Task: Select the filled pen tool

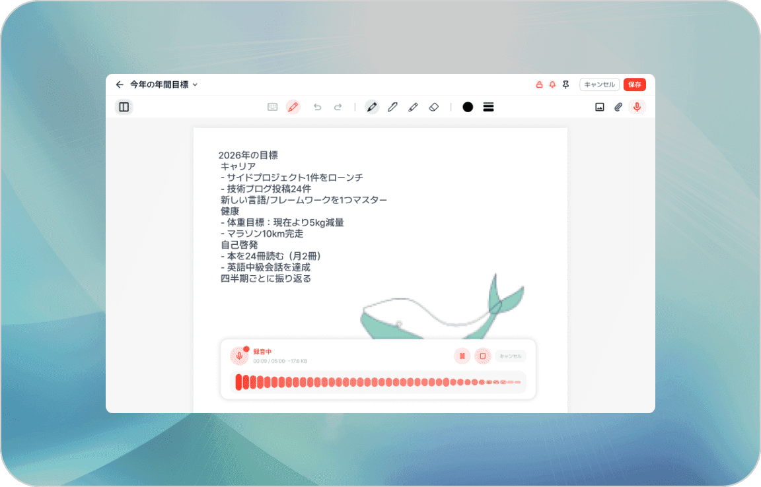Action: click(x=372, y=107)
